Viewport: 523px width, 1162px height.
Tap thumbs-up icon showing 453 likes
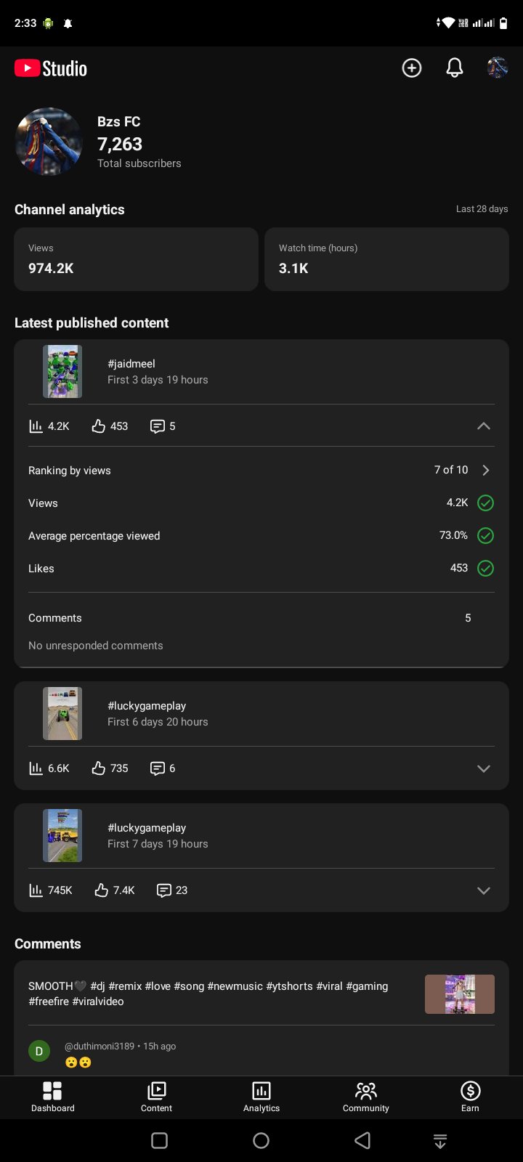pyautogui.click(x=99, y=426)
